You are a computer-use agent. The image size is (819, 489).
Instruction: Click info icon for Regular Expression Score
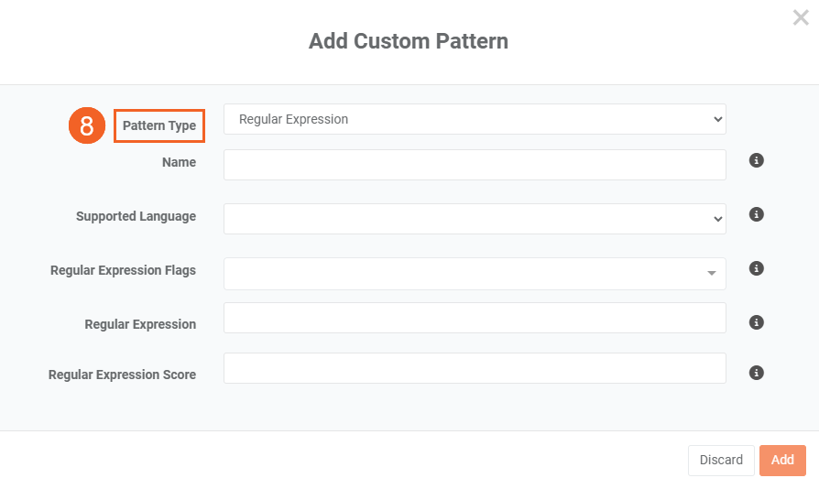pos(757,373)
